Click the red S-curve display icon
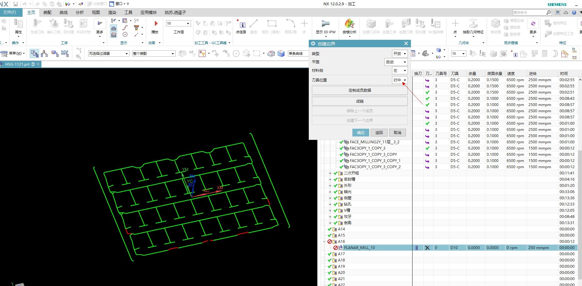The height and width of the screenshot is (286, 582). click(125, 28)
